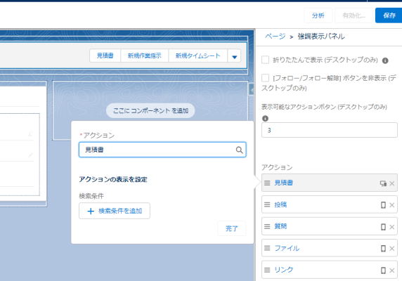The width and height of the screenshot is (402, 281).
Task: Expand the action overflow dropdown arrow
Action: 234,56
